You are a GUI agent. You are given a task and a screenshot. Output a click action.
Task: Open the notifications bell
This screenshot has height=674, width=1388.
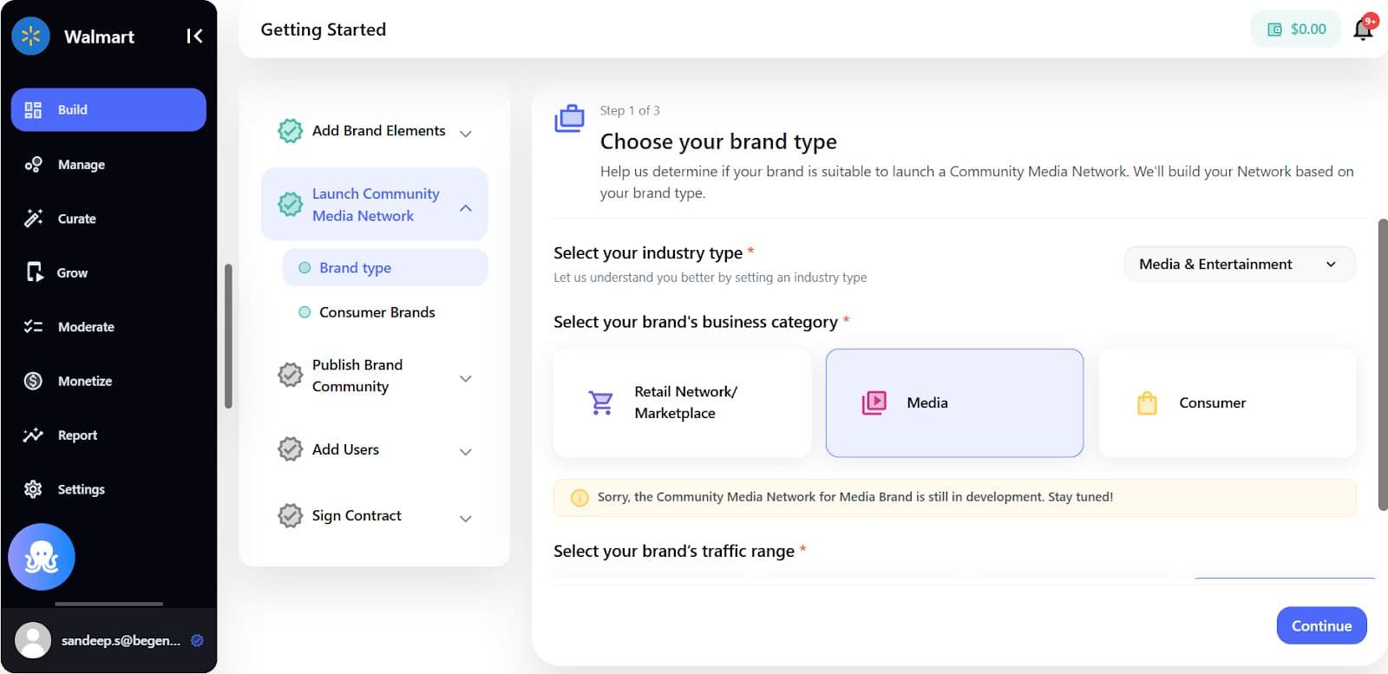[1363, 29]
